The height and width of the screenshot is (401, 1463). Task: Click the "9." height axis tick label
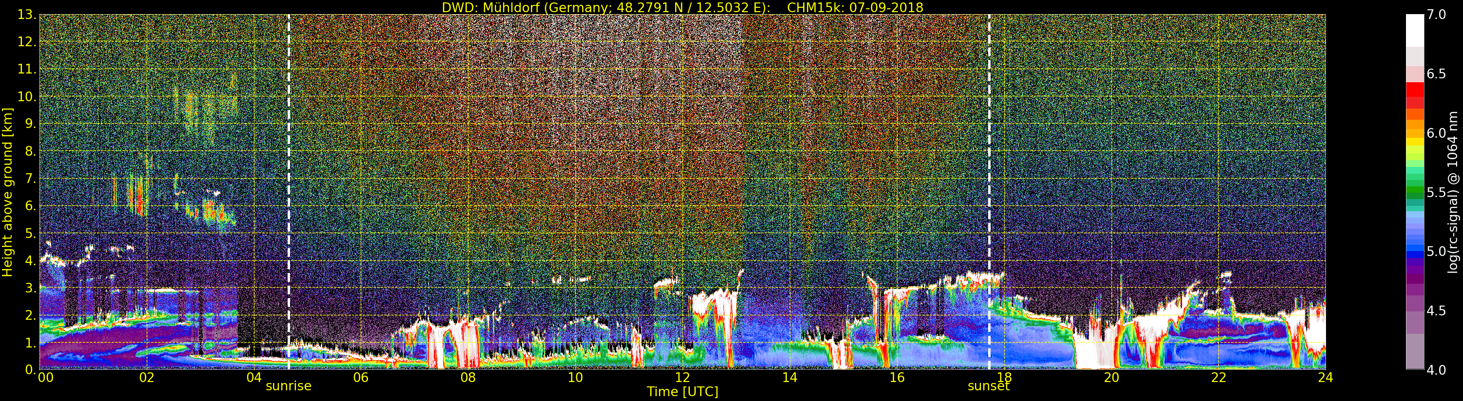[30, 124]
